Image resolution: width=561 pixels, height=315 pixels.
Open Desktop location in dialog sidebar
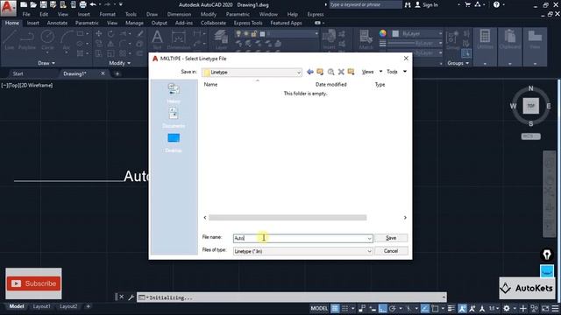174,142
